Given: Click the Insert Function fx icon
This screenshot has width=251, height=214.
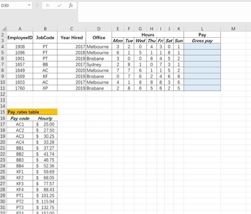Looking at the screenshot, I should [x=71, y=6].
